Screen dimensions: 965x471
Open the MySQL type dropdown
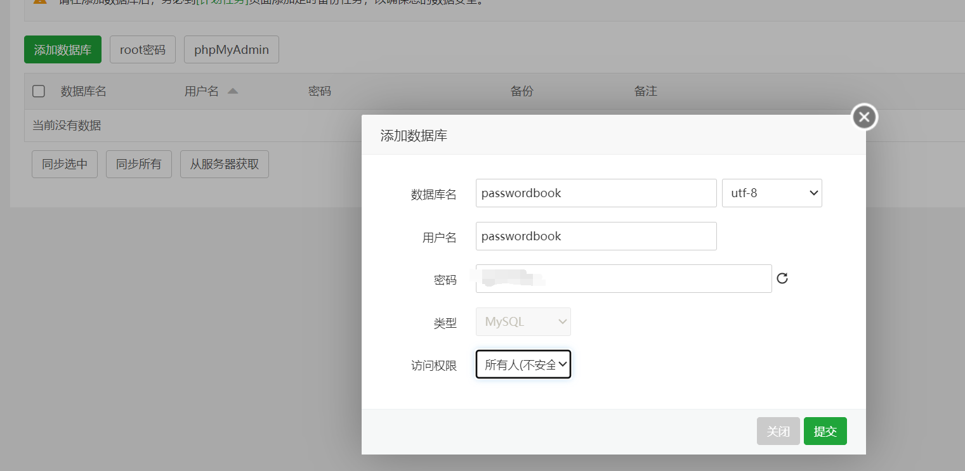(x=523, y=321)
